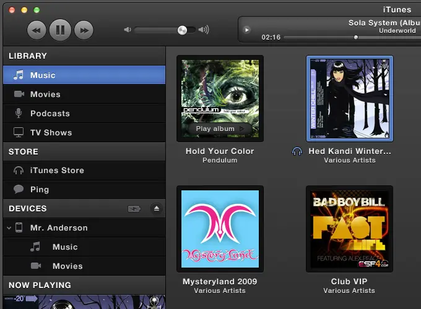Click the LIBRARY section header

point(28,56)
